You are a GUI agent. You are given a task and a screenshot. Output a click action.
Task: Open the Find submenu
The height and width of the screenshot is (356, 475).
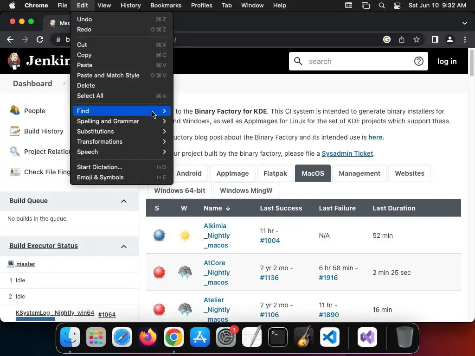point(122,111)
